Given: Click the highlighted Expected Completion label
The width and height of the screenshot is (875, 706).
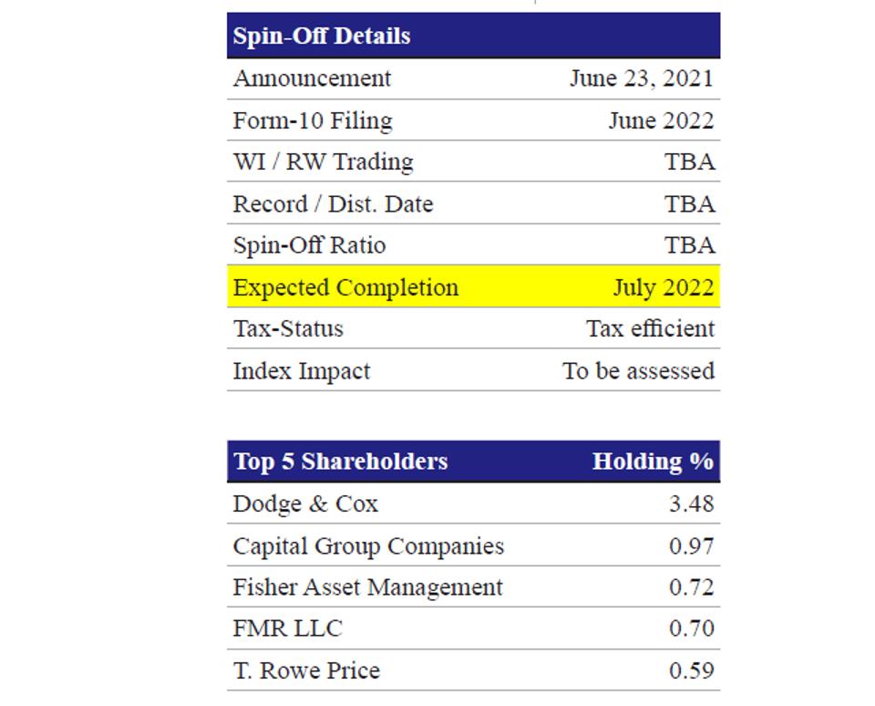Looking at the screenshot, I should coord(345,287).
